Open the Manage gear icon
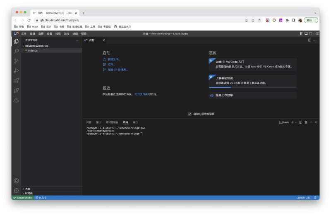 pyautogui.click(x=16, y=191)
